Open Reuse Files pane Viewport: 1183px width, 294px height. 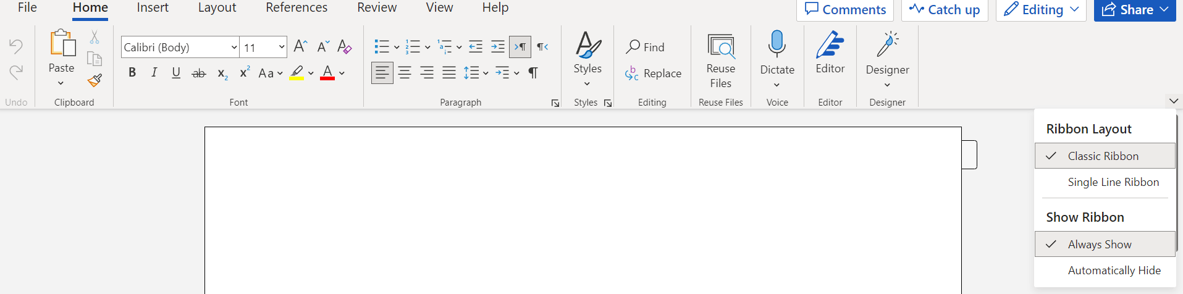tap(721, 61)
